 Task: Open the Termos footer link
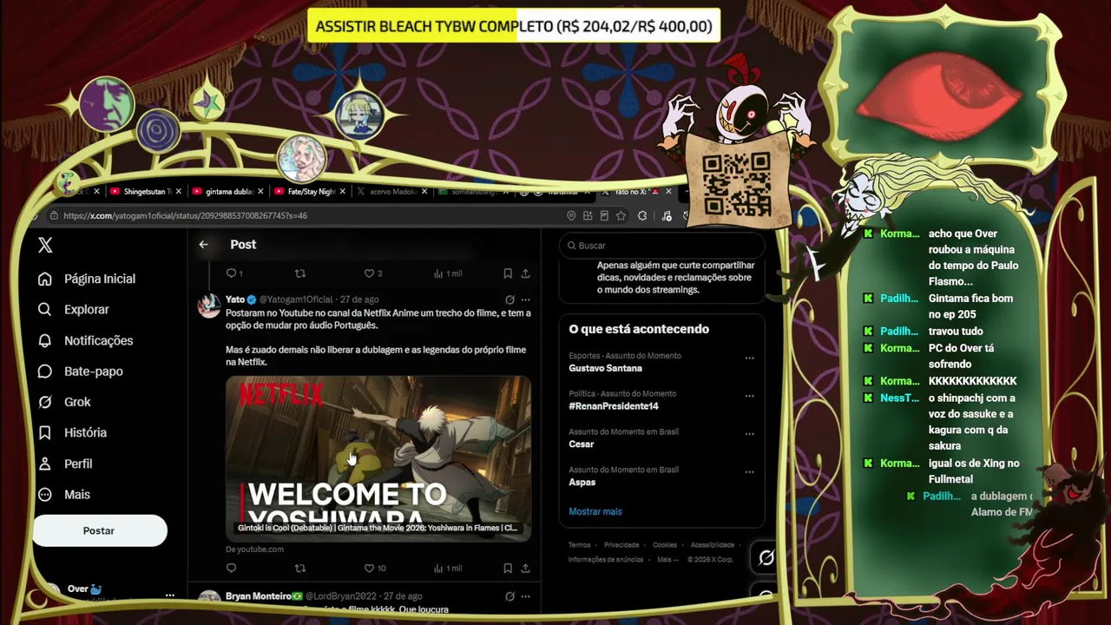coord(580,545)
